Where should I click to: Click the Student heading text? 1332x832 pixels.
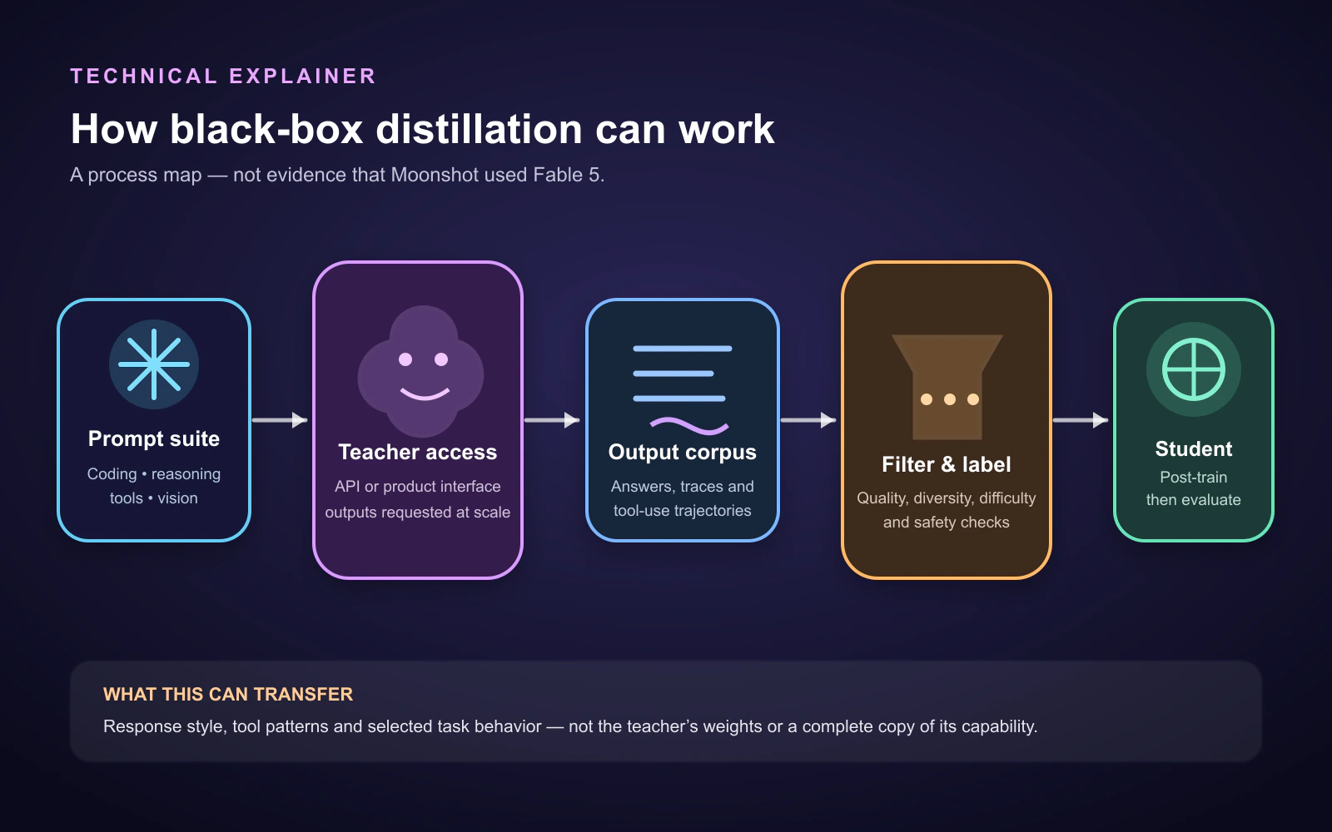pyautogui.click(x=1194, y=449)
